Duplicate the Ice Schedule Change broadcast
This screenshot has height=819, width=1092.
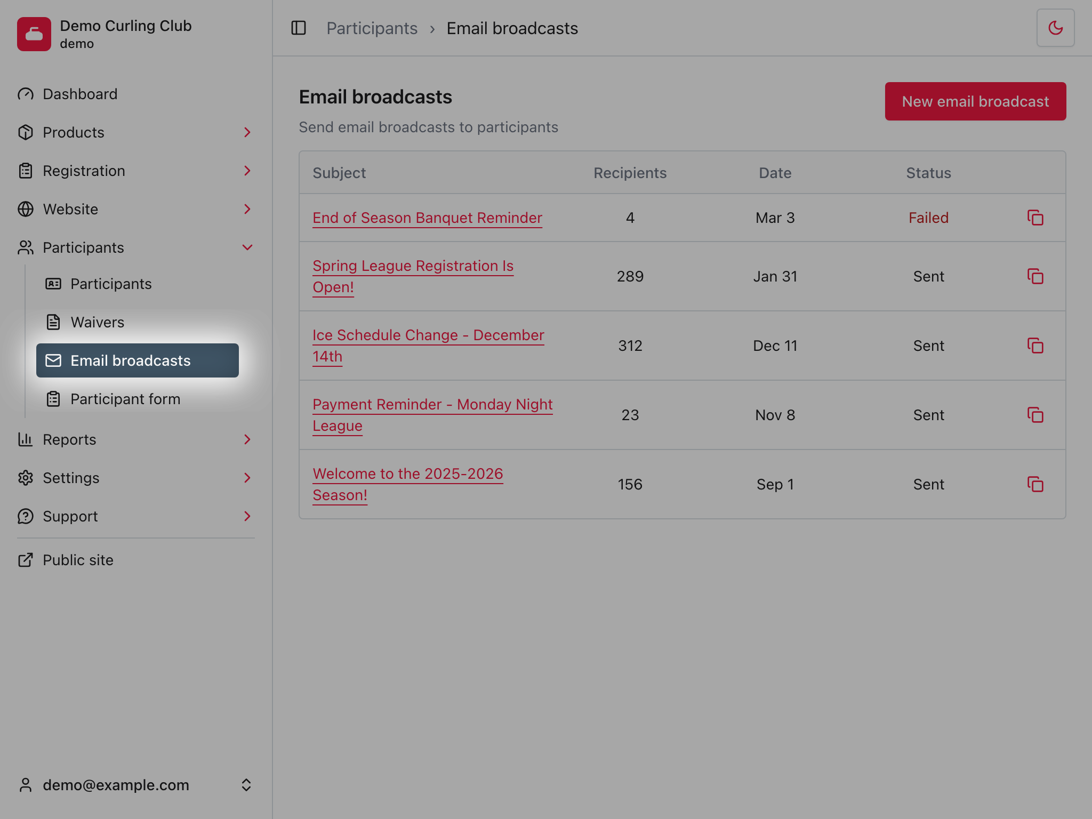click(x=1035, y=346)
